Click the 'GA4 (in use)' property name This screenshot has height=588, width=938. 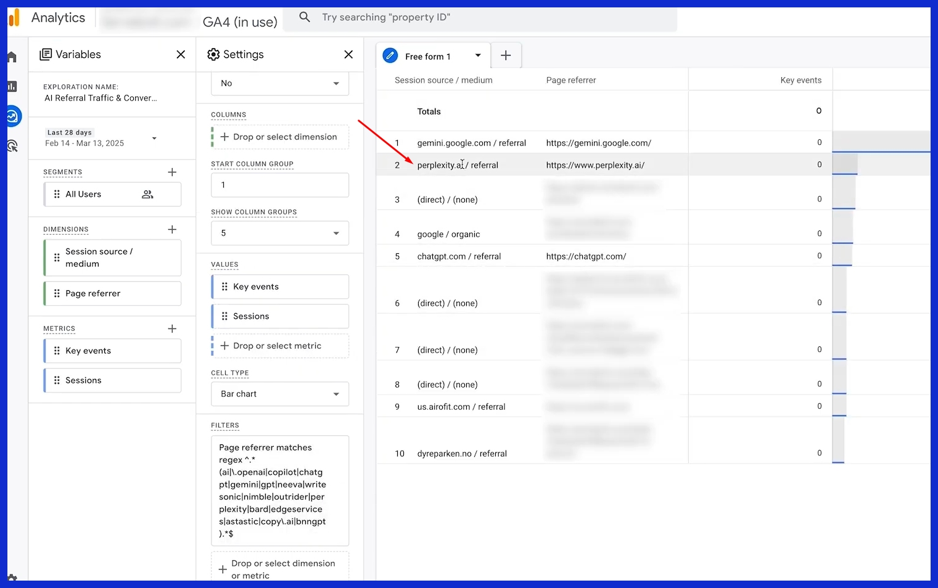[x=240, y=22]
